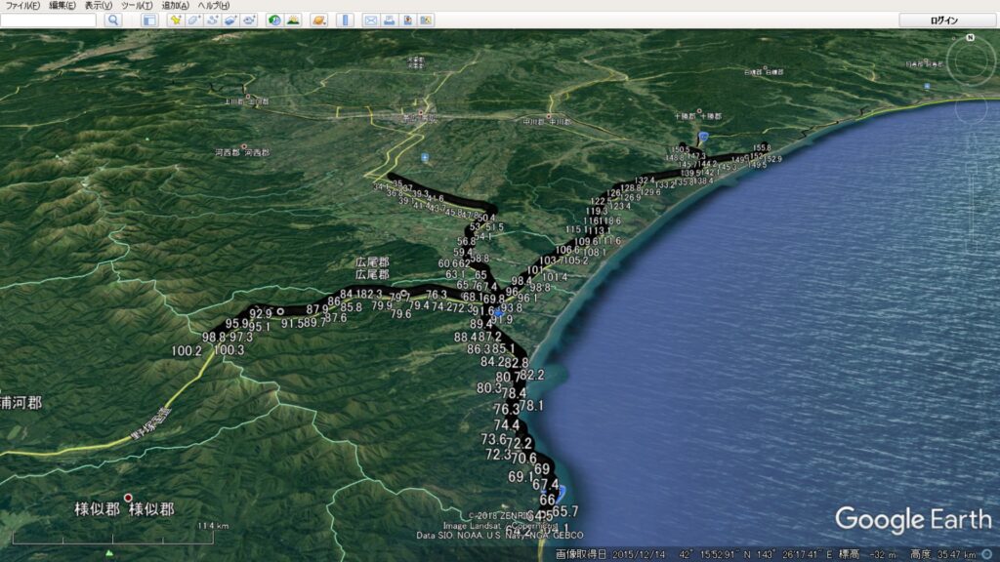Open the ファイル (File) menu
The image size is (1000, 562).
[x=22, y=6]
